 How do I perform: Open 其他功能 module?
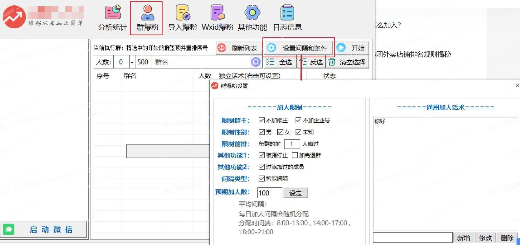(252, 18)
